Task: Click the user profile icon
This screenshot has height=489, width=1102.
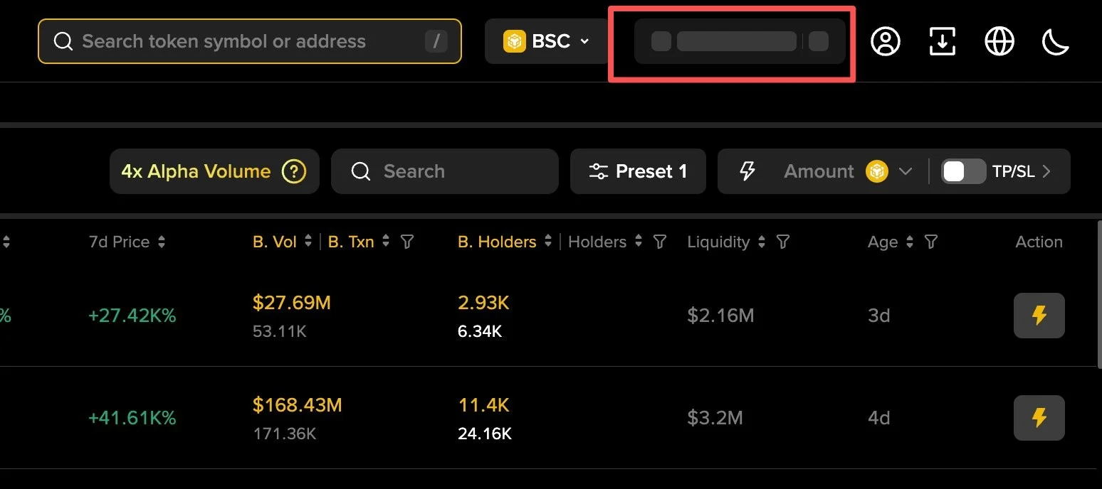Action: (x=886, y=41)
